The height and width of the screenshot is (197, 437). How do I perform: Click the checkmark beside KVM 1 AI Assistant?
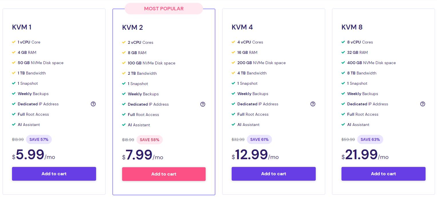[x=14, y=125]
